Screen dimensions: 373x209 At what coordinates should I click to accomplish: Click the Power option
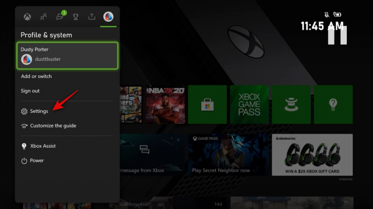[36, 160]
